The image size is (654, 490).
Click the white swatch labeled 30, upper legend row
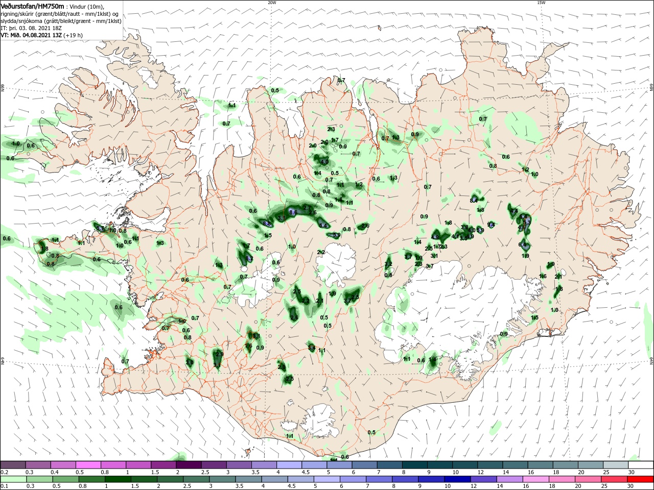click(641, 465)
